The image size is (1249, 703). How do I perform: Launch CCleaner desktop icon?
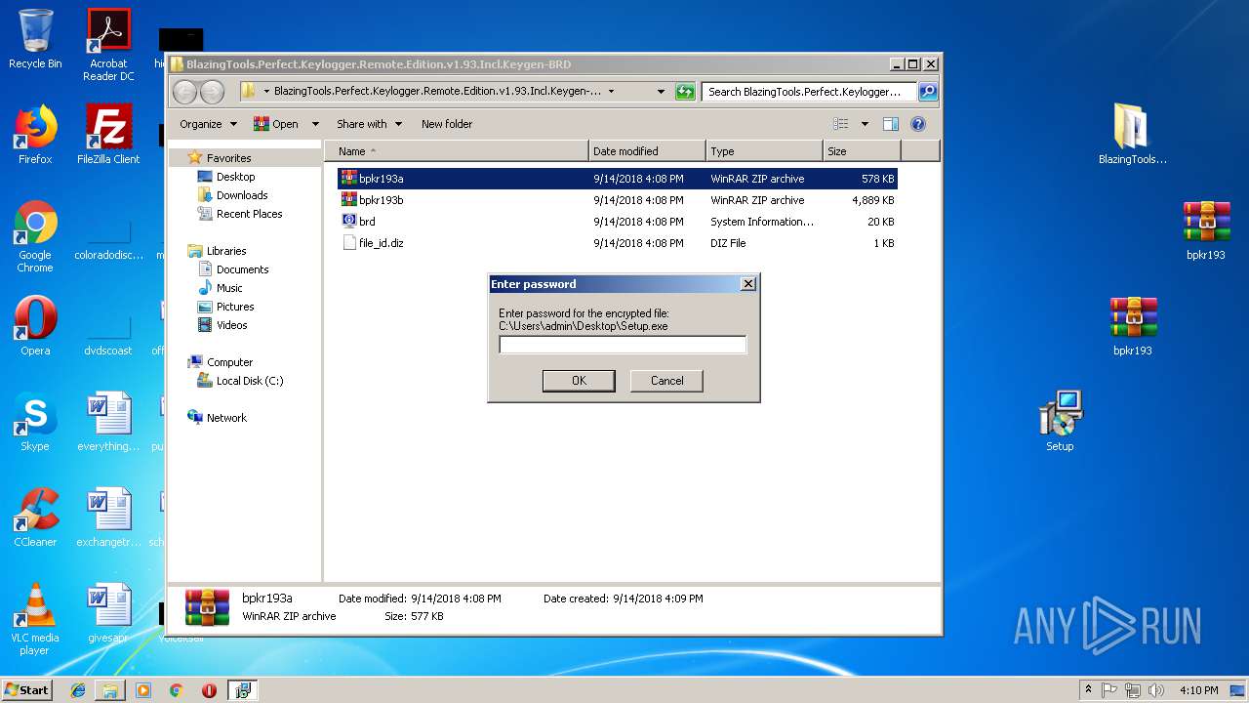click(x=35, y=517)
